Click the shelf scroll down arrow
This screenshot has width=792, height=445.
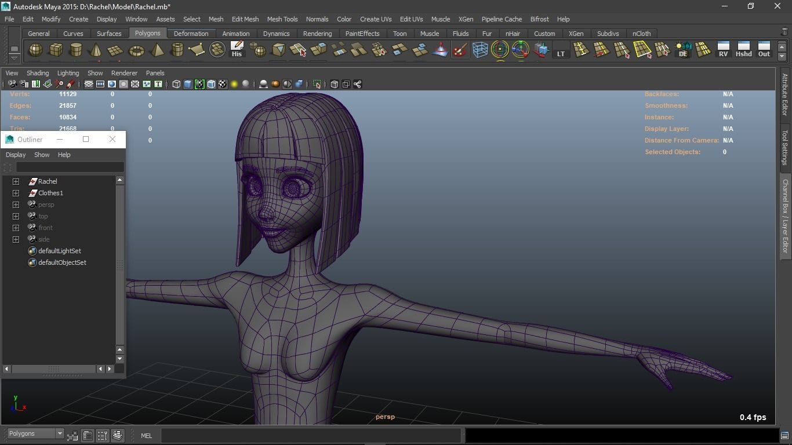coord(782,56)
